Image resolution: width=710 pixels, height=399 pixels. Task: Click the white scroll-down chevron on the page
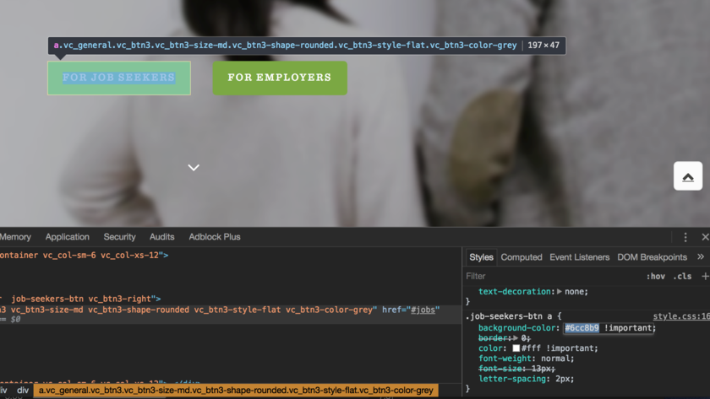click(x=194, y=168)
